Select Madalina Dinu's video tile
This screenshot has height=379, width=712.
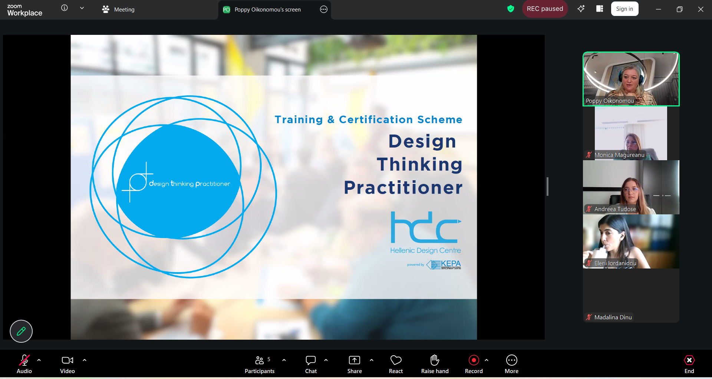631,296
